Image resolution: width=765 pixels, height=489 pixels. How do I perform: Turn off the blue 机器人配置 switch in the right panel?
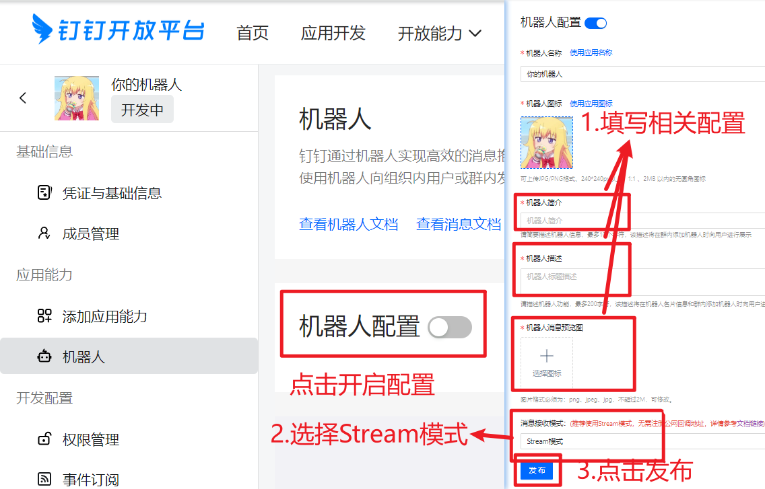click(x=596, y=23)
